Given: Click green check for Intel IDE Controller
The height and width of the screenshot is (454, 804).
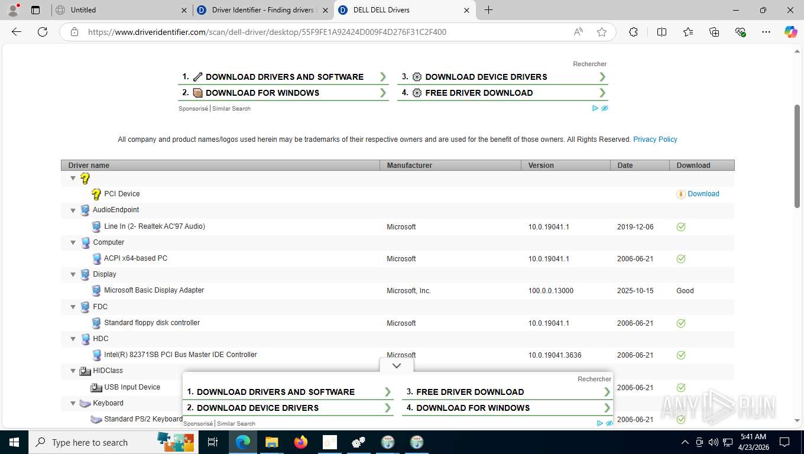Looking at the screenshot, I should (x=681, y=355).
